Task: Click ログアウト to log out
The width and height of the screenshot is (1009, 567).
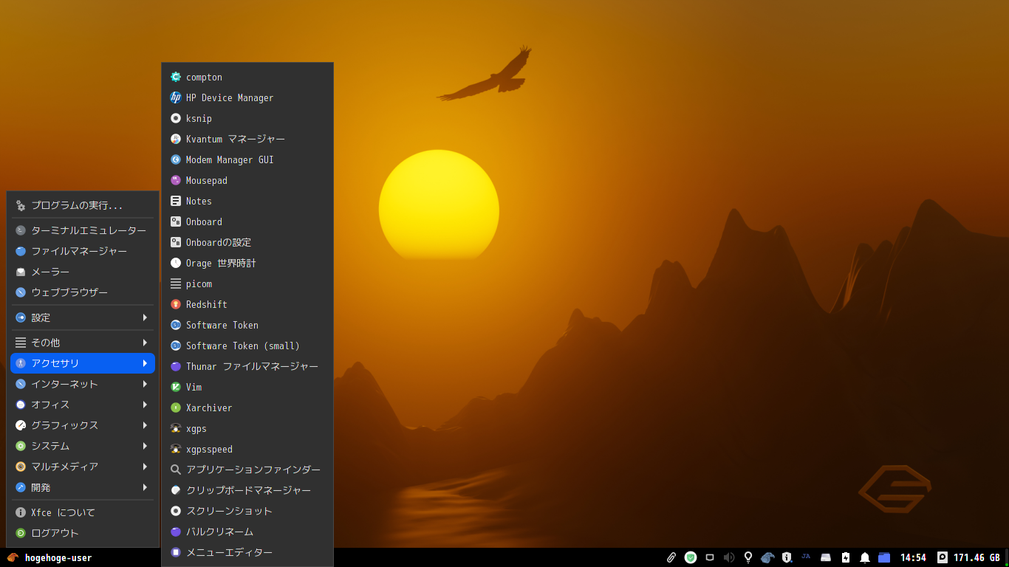Action: [x=83, y=533]
